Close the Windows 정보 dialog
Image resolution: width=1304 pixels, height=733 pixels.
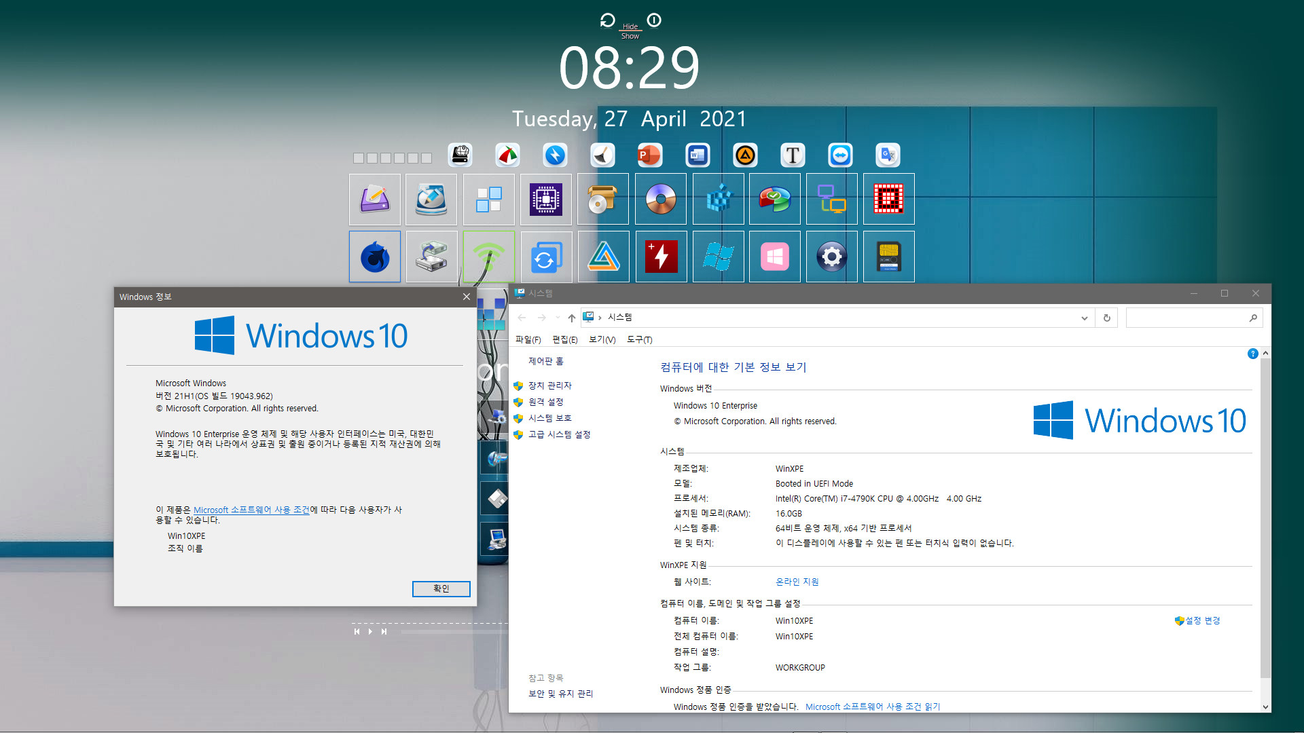click(467, 297)
